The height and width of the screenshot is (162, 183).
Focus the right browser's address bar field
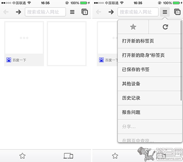[138, 12]
